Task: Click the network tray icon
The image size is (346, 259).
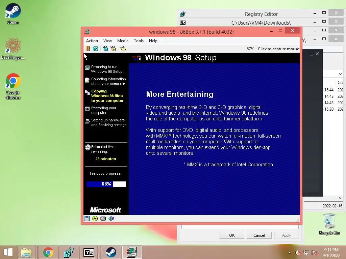Action: point(306,253)
